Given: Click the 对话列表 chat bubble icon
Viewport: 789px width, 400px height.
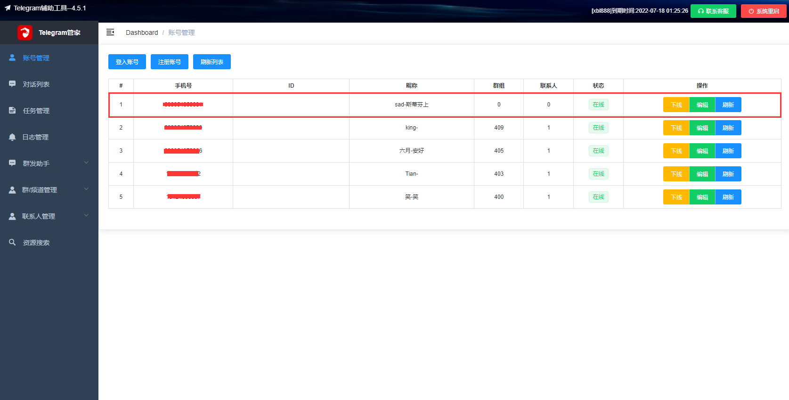Looking at the screenshot, I should coord(12,84).
